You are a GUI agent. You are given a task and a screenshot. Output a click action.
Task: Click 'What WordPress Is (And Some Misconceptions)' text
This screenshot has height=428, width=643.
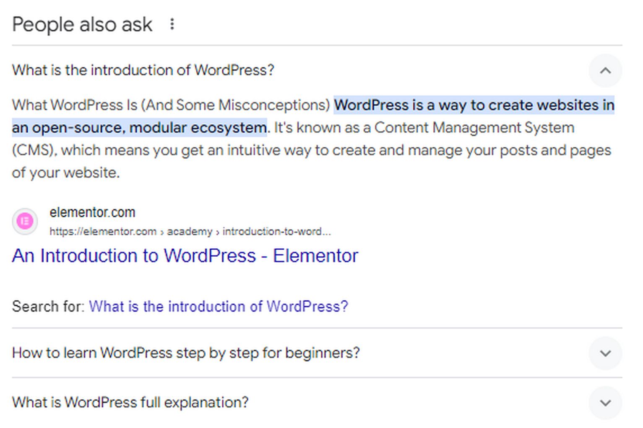(171, 105)
